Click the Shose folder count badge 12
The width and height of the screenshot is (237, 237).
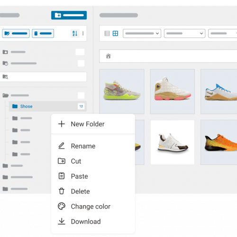(x=81, y=106)
